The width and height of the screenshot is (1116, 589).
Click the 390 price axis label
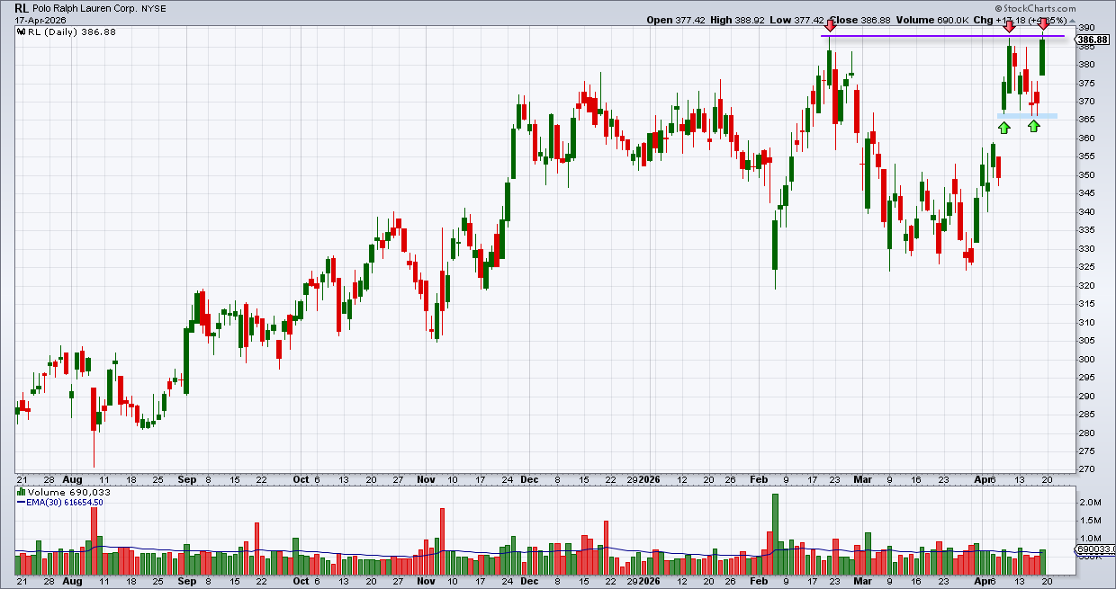[x=1087, y=28]
